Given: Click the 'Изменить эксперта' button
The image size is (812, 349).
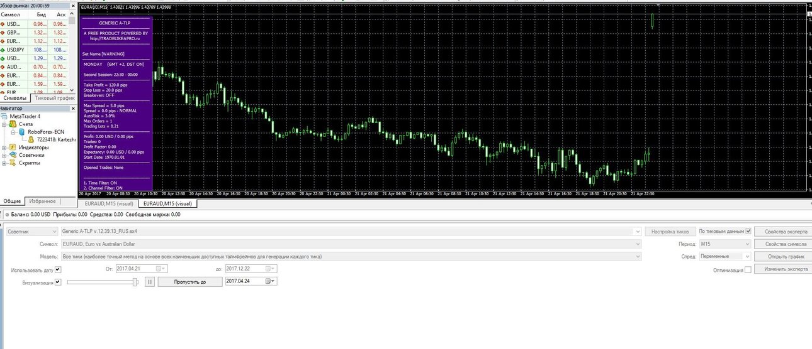Looking at the screenshot, I should (783, 269).
